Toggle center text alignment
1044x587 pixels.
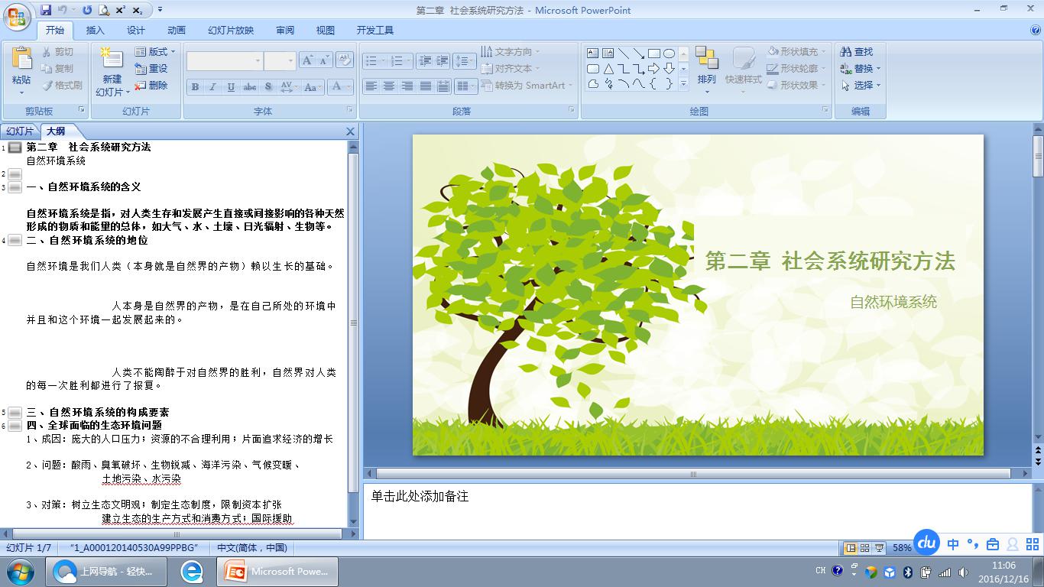(x=389, y=86)
